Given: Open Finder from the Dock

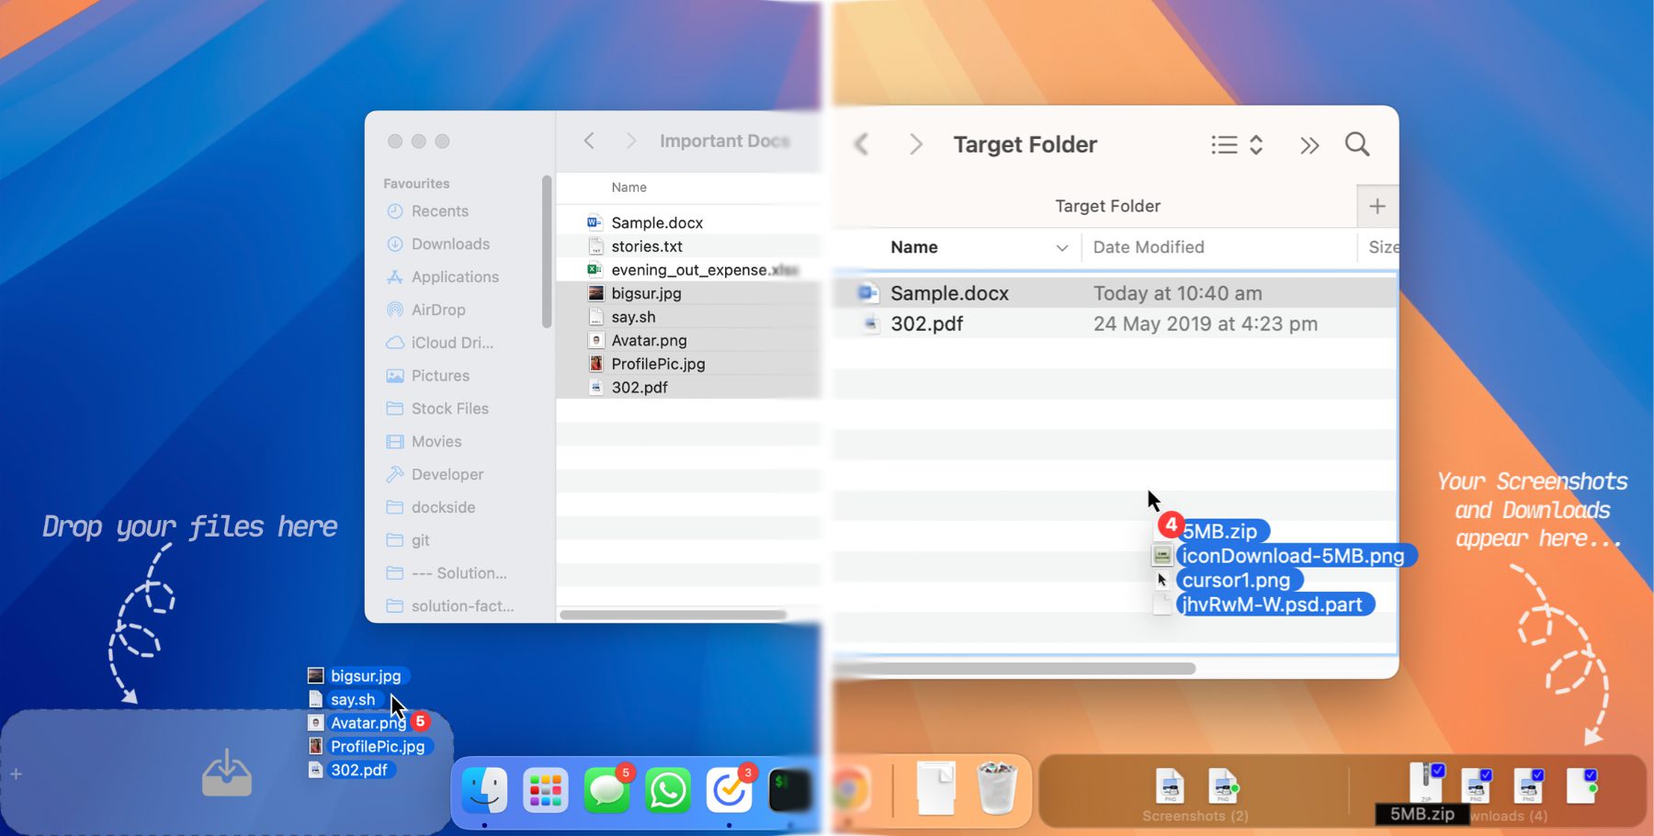Looking at the screenshot, I should (484, 790).
